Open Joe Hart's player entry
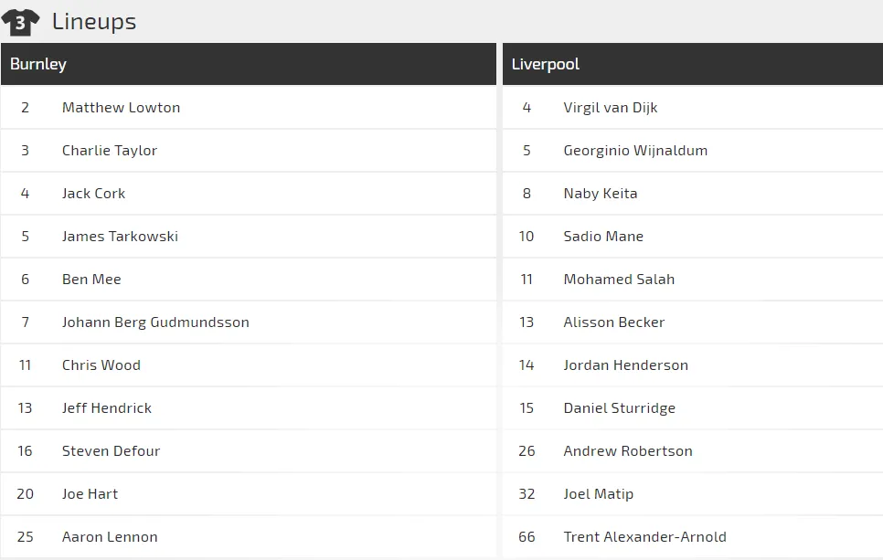 [90, 493]
